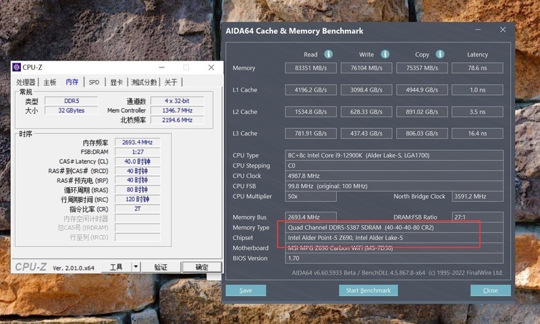Click memory type DDR5 in CPU-Z
This screenshot has height=324, width=540.
72,101
